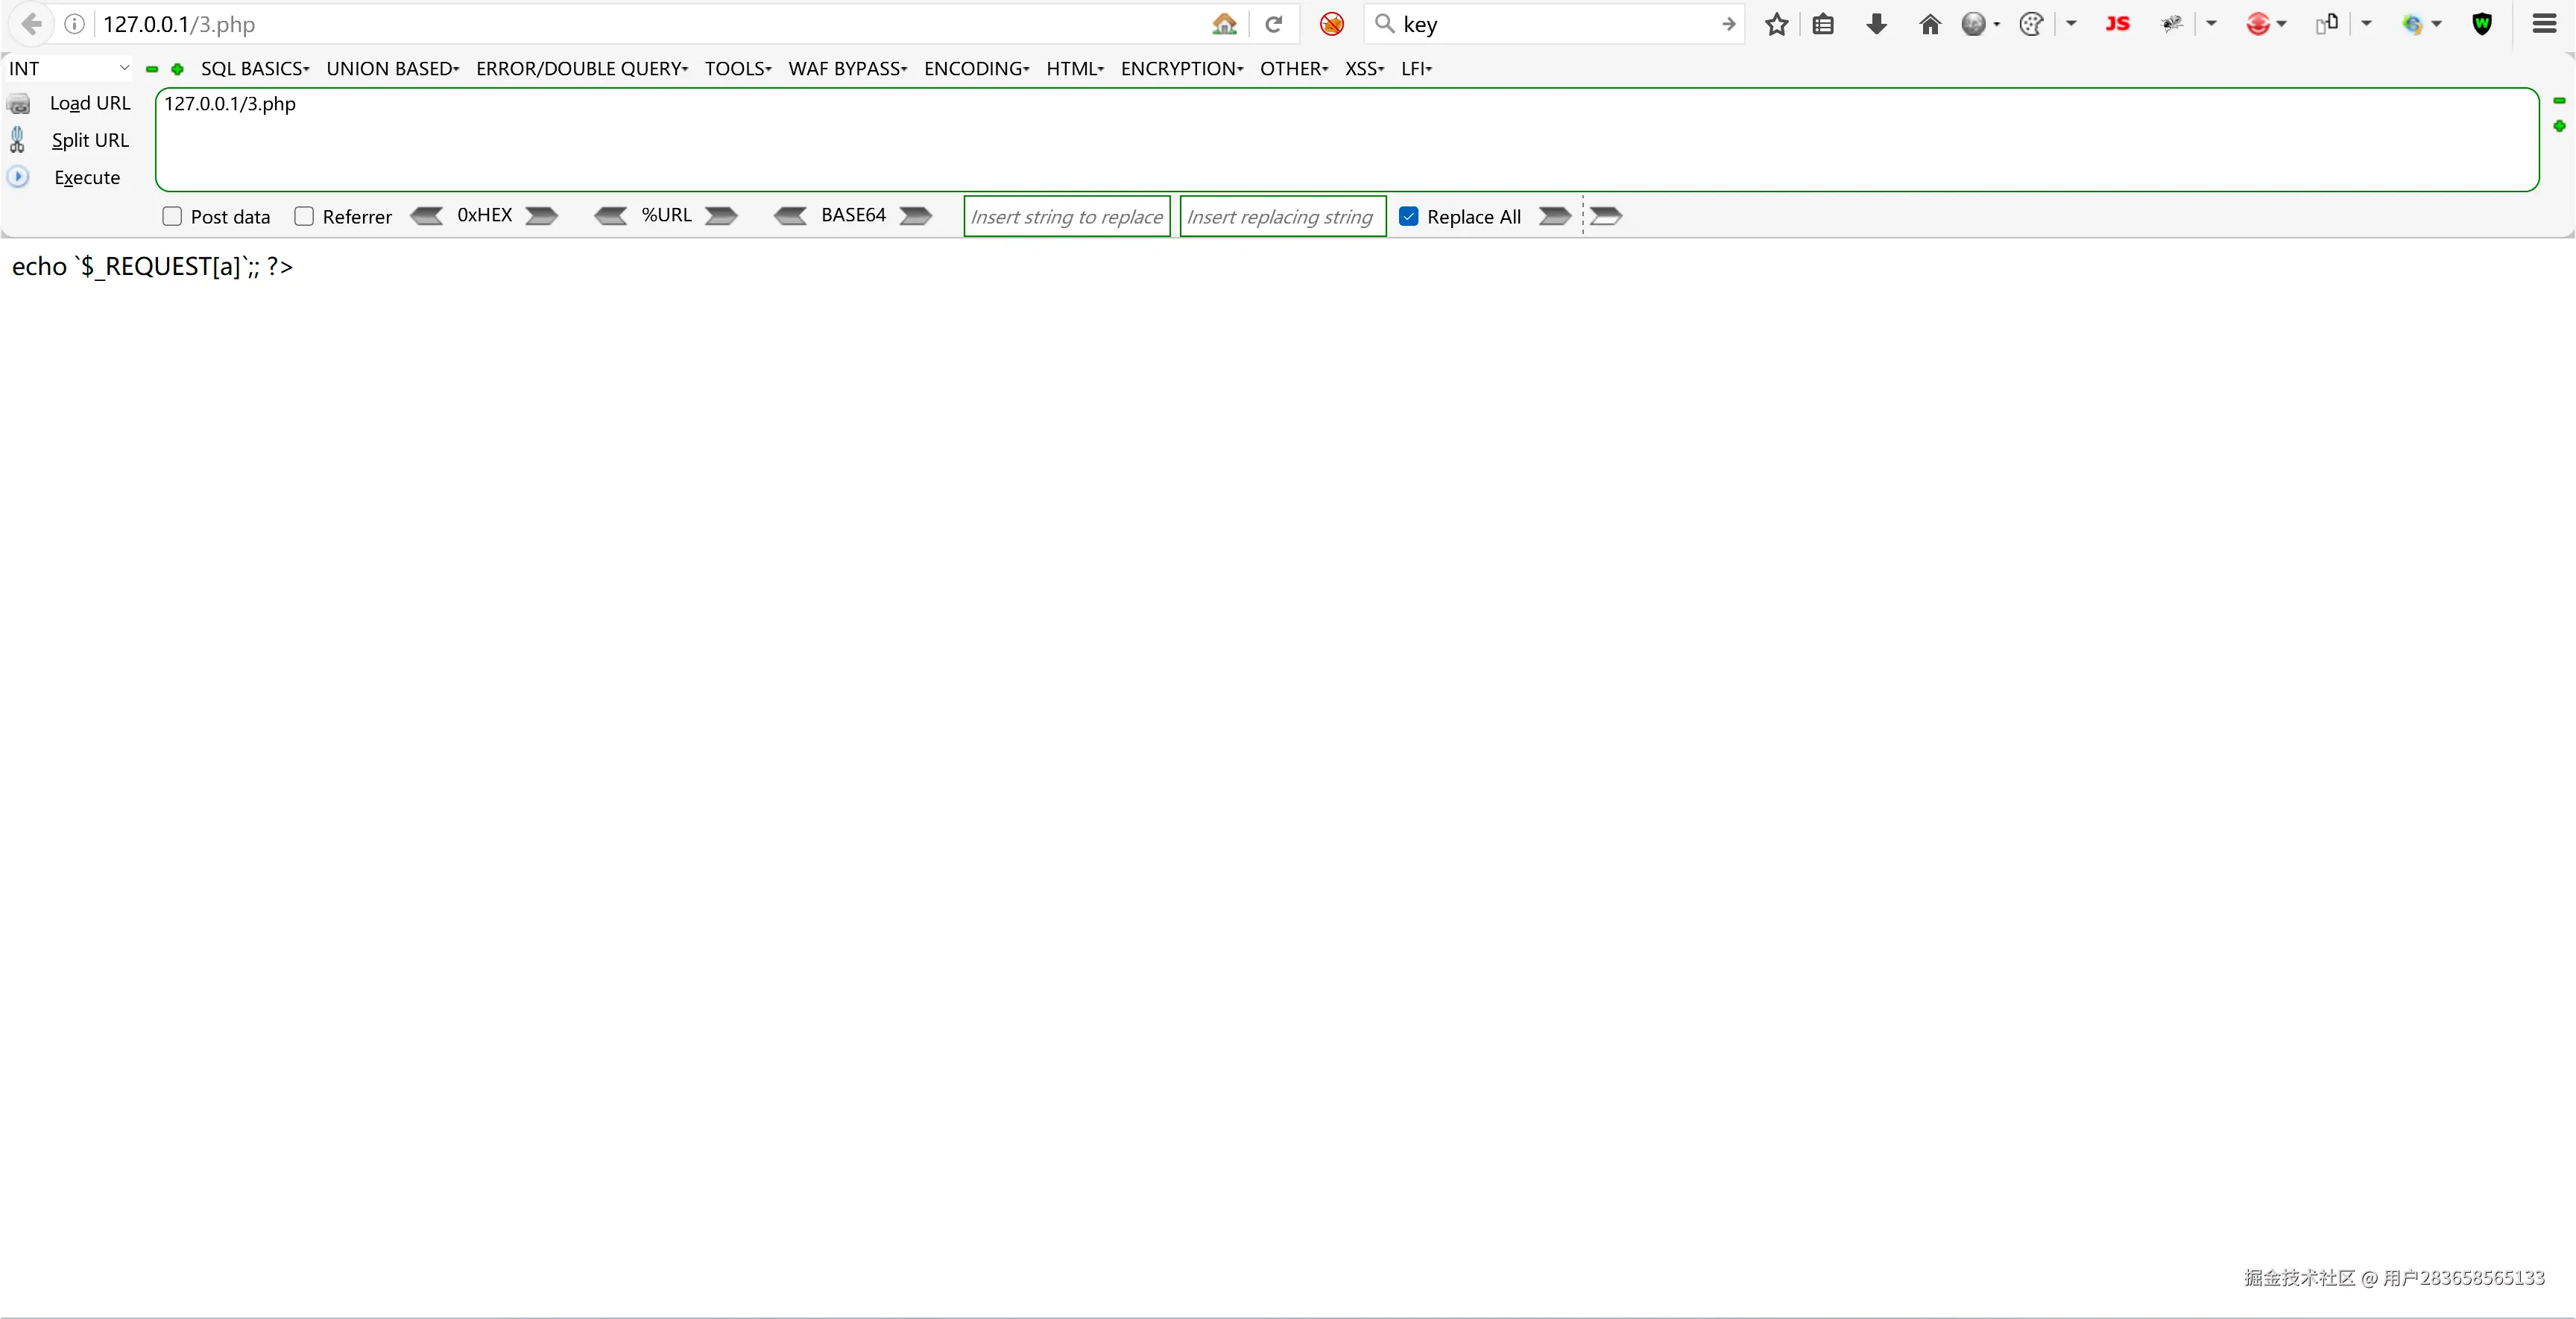2576x1319 pixels.
Task: Click the fly/Tamper extension icon
Action: point(2173,24)
